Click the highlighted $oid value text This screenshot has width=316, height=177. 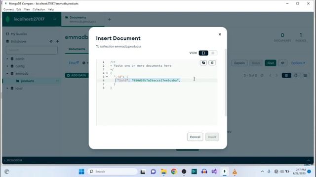point(155,80)
